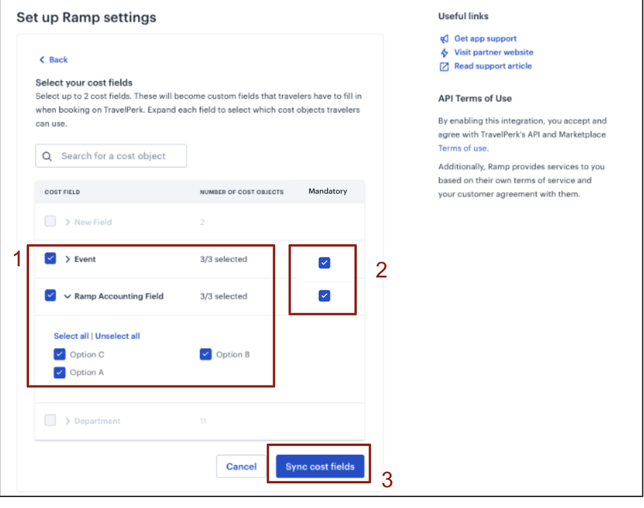The height and width of the screenshot is (508, 644).
Task: Click the external link icon for support article
Action: pos(444,67)
